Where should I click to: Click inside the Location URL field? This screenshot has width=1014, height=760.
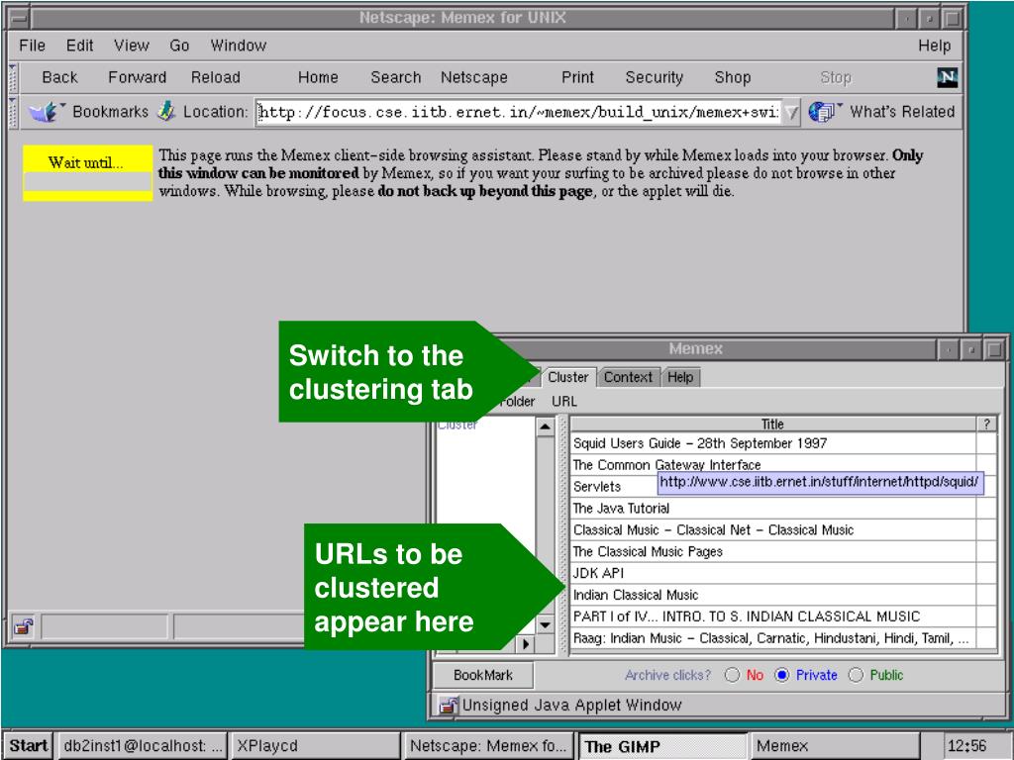pyautogui.click(x=519, y=113)
